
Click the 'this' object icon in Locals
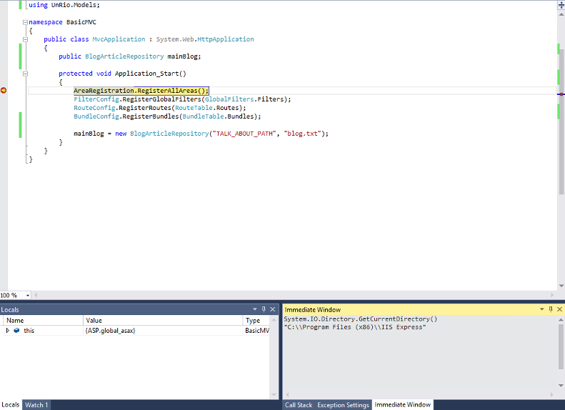coord(16,331)
